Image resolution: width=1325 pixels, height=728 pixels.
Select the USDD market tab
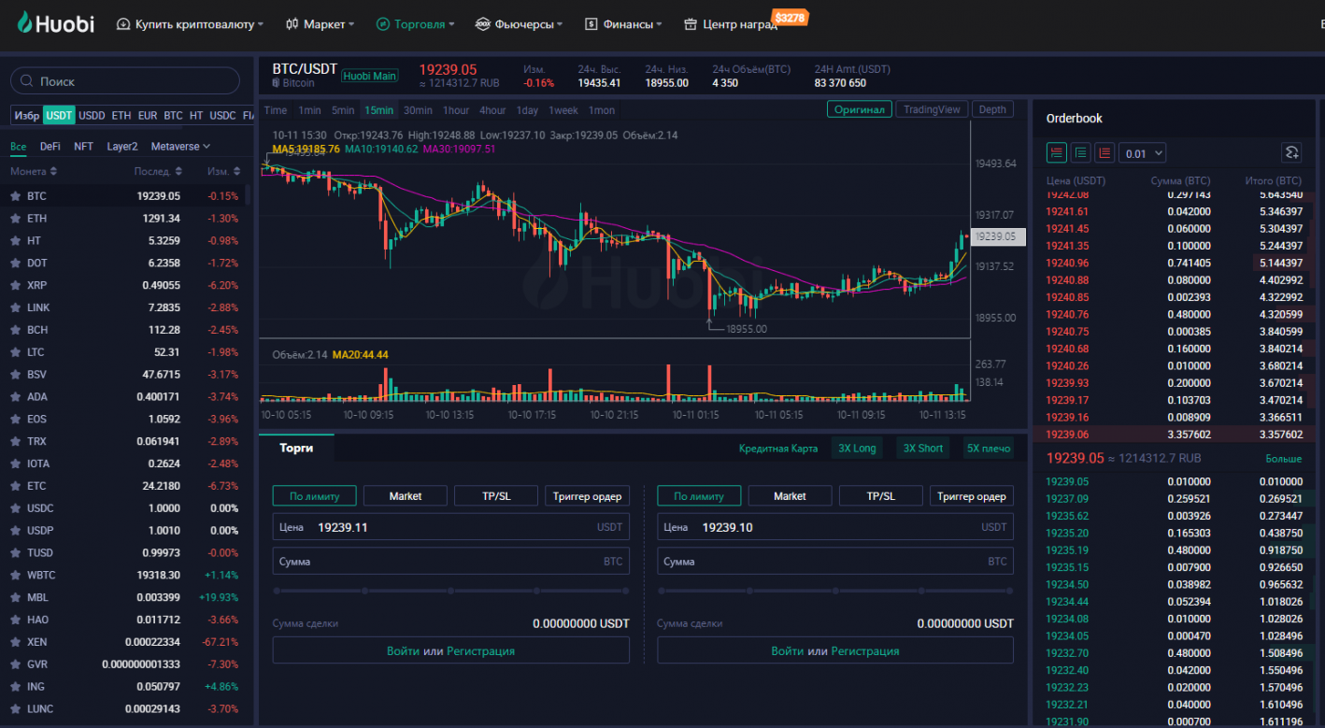pyautogui.click(x=92, y=116)
